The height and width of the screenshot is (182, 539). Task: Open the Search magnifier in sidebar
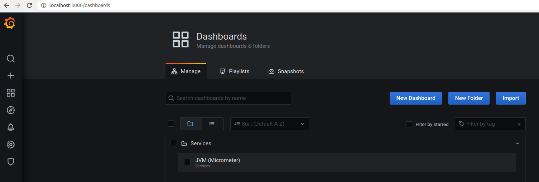pyautogui.click(x=11, y=59)
